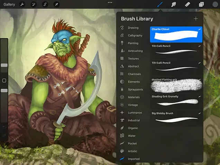This screenshot has height=165, width=220.
Task: Click the Spraypaints label
Action: [135, 89]
